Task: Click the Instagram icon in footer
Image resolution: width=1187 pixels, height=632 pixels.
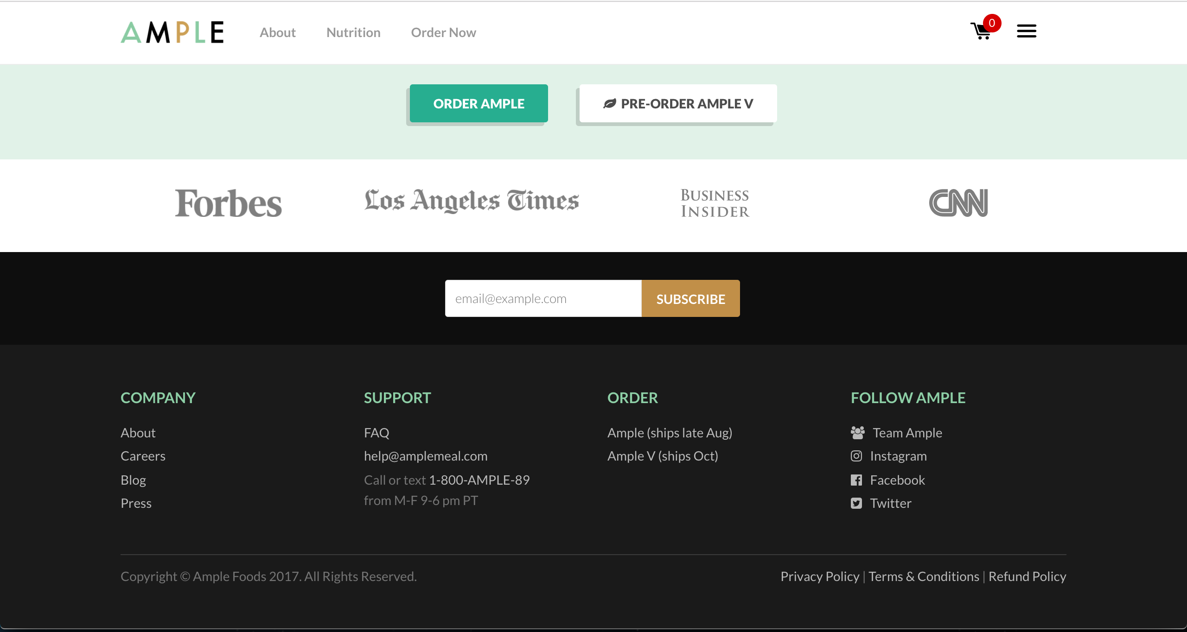Action: click(856, 456)
